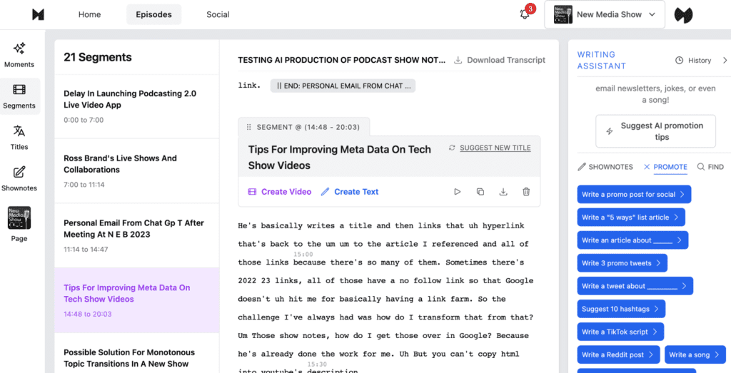Click Suggest 10 hashtags
This screenshot has width=731, height=373.
(621, 309)
